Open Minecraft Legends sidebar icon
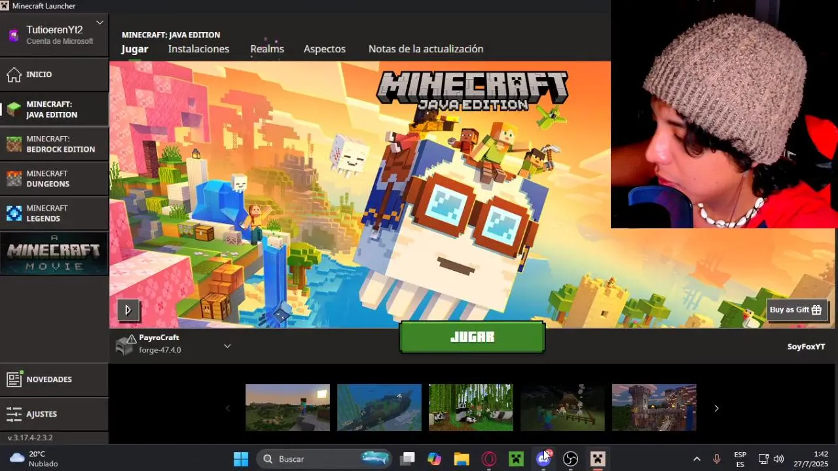The height and width of the screenshot is (471, 838). [14, 213]
